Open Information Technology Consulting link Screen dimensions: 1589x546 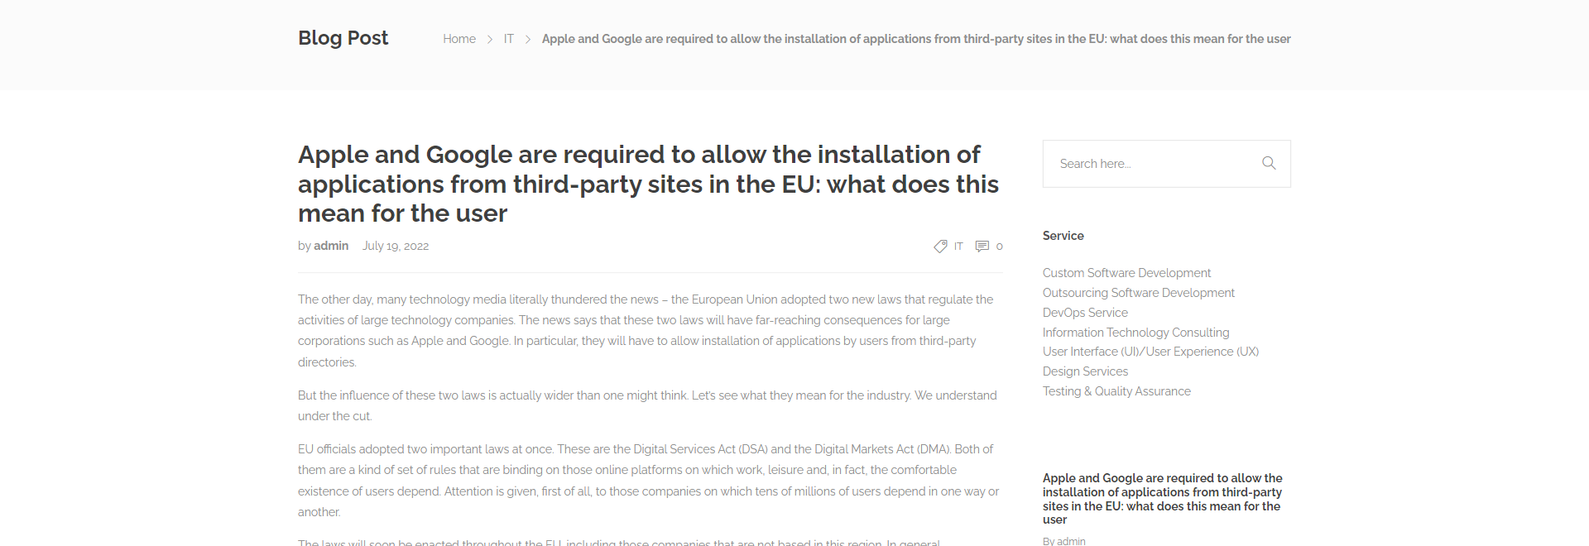click(x=1136, y=333)
